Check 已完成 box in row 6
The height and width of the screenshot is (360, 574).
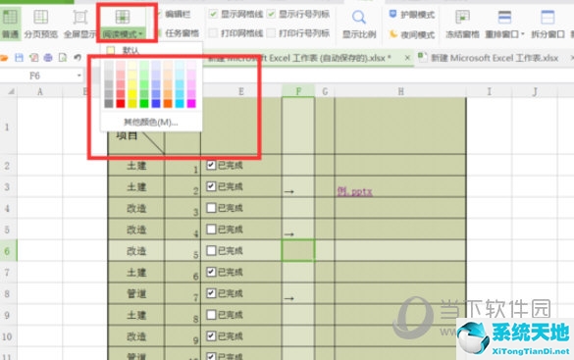click(211, 250)
